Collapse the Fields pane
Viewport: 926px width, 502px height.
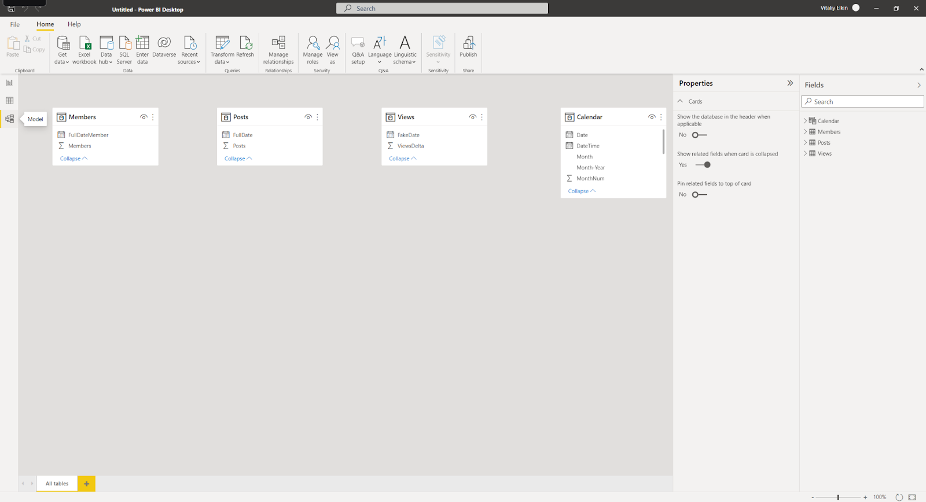(919, 85)
